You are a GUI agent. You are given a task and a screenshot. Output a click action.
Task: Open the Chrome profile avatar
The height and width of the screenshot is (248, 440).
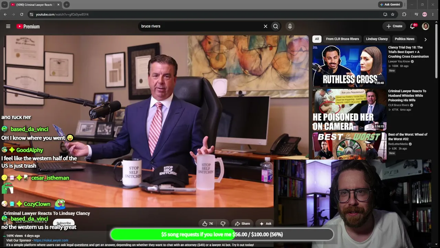tap(425, 14)
